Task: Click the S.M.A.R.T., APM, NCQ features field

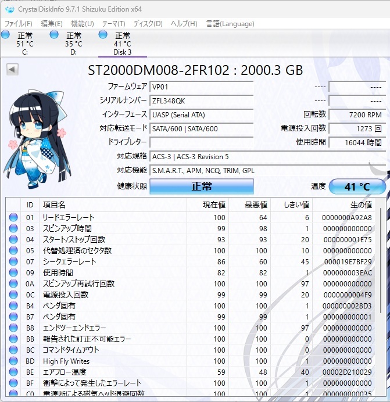Action: pyautogui.click(x=267, y=170)
